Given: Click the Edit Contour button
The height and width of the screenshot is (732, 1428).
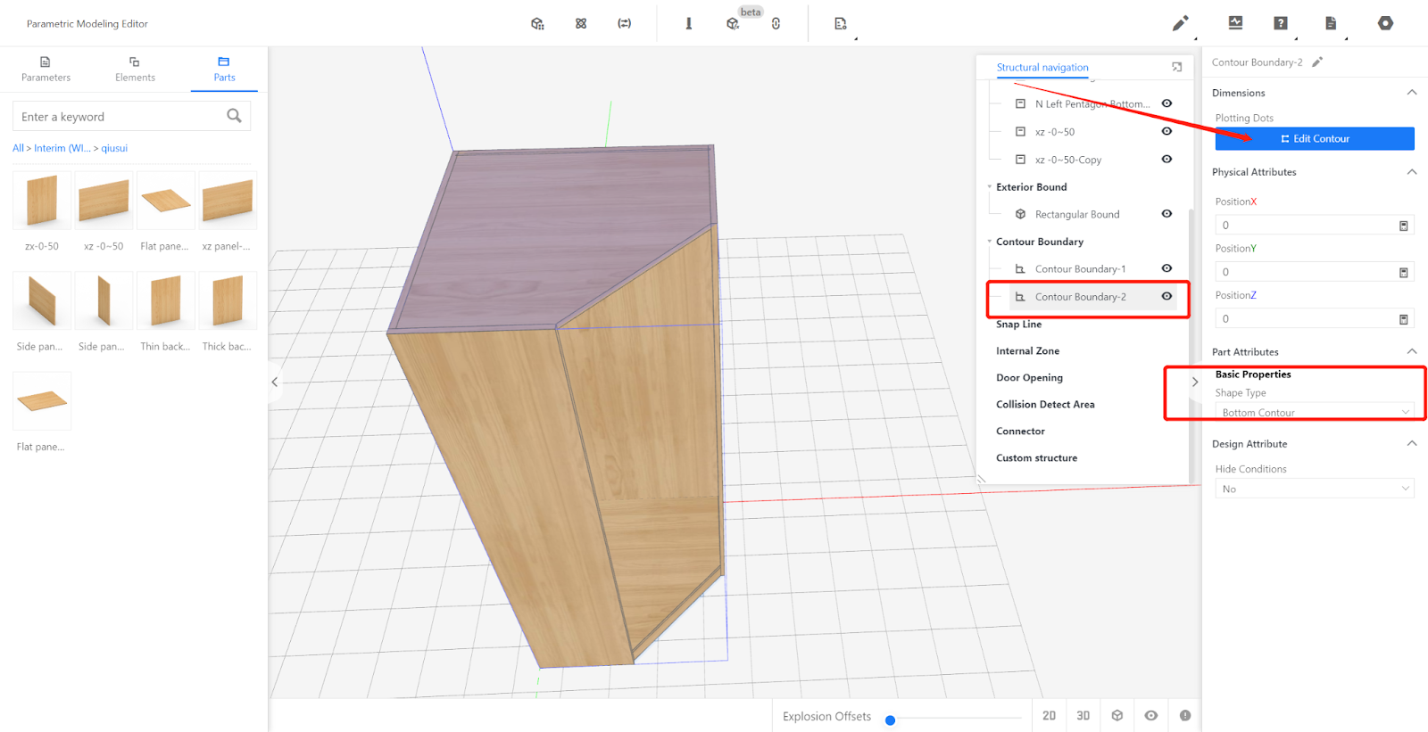Looking at the screenshot, I should tap(1314, 139).
